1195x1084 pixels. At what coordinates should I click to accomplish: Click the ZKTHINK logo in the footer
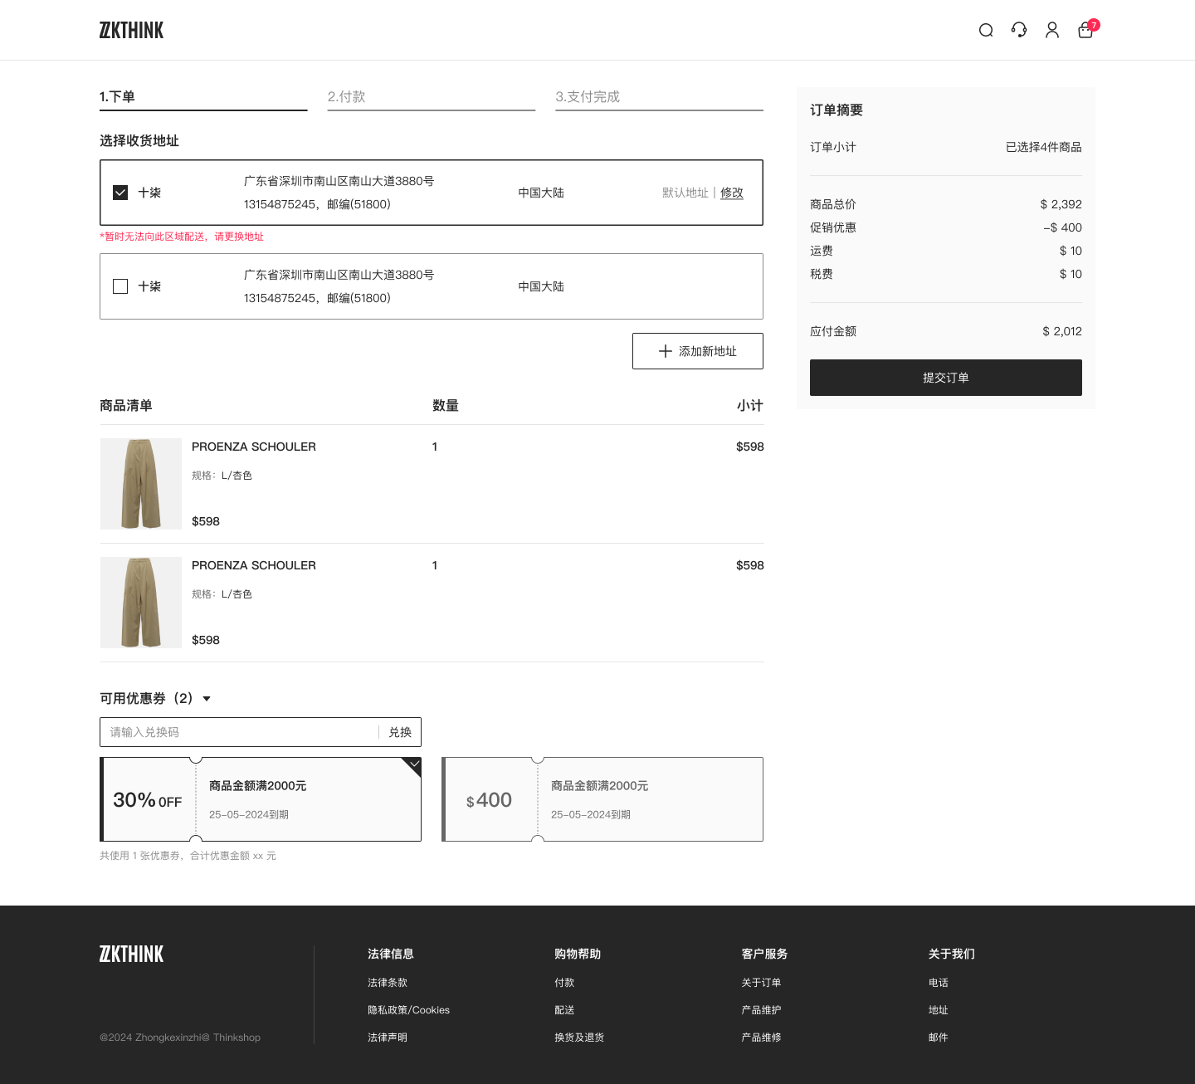131,955
